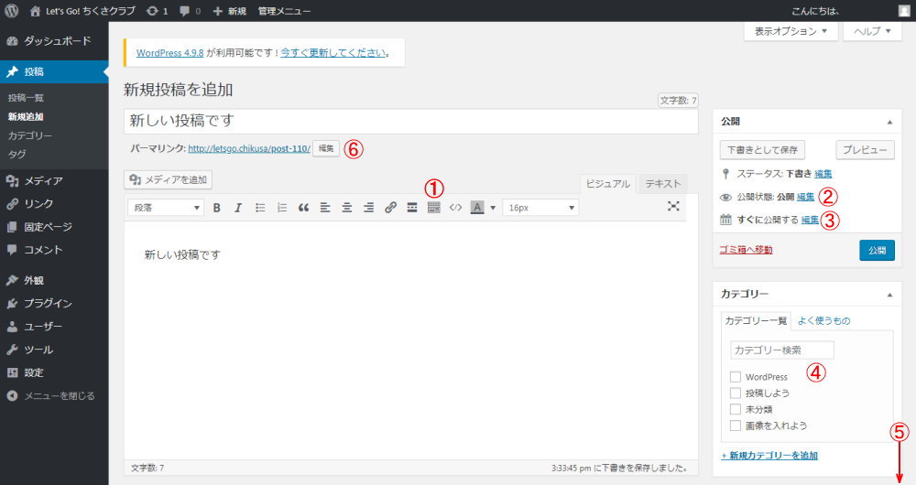This screenshot has height=485, width=916.
Task: Insert a blockquote in the editor
Action: tap(303, 208)
